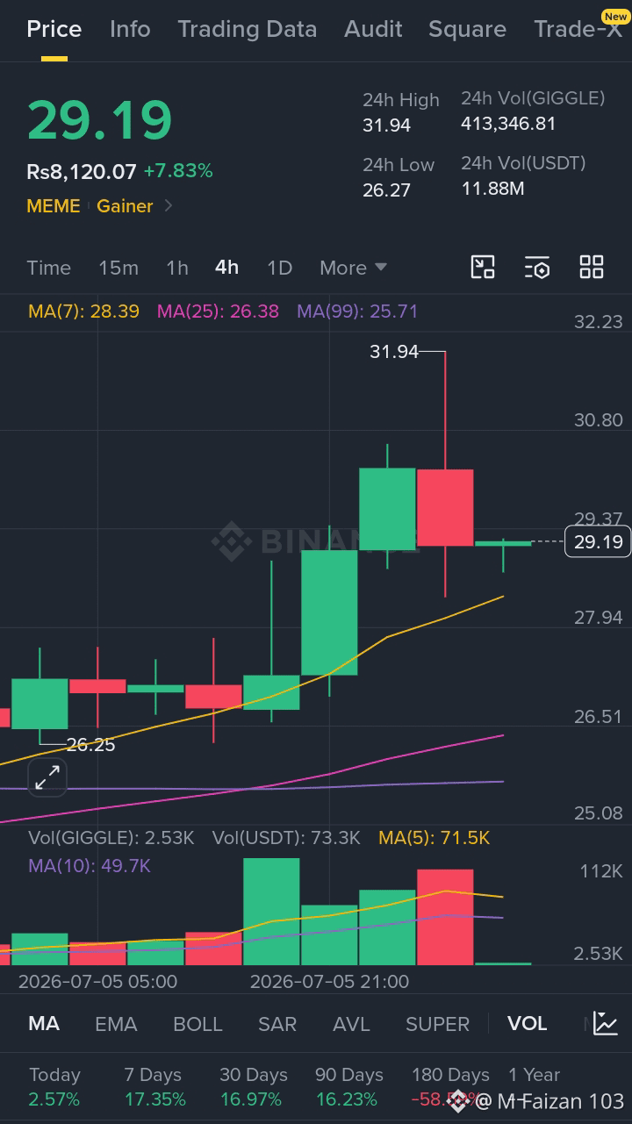
Task: Open the picture-in-picture chart icon
Action: [483, 268]
